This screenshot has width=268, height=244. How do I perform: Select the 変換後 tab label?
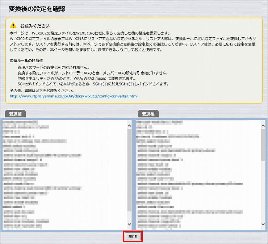148,114
